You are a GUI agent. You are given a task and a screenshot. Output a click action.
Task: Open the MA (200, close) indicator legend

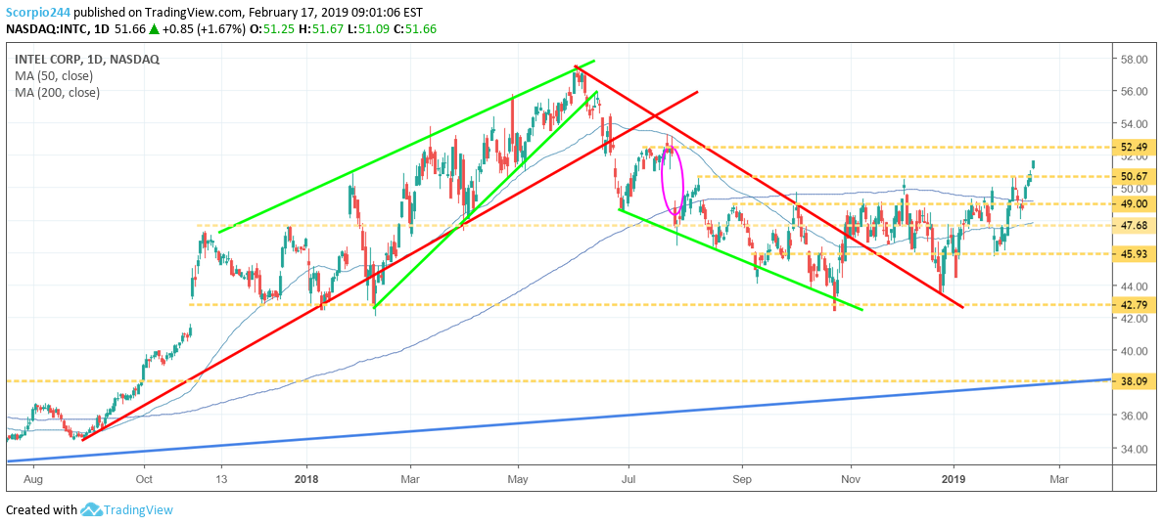58,92
